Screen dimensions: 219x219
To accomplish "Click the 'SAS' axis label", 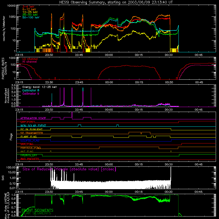I will pos(3,178).
